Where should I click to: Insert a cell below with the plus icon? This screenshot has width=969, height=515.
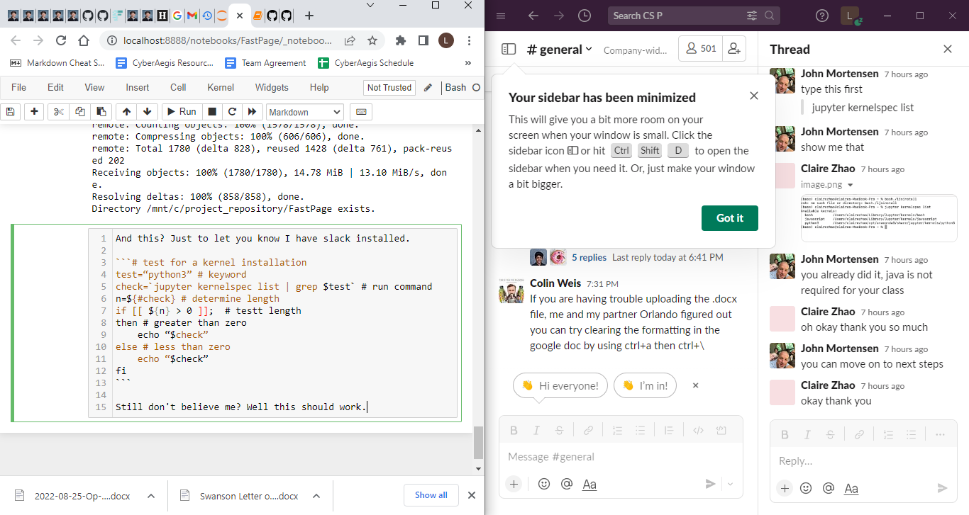coord(34,112)
